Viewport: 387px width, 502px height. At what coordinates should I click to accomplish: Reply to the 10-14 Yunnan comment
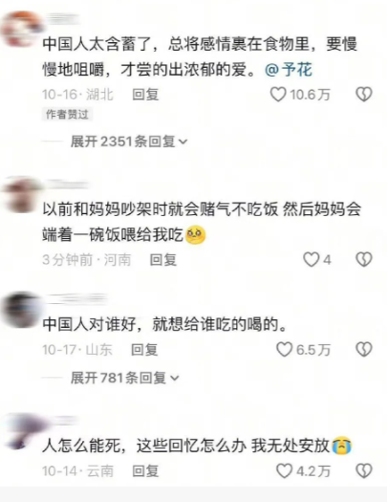145,471
